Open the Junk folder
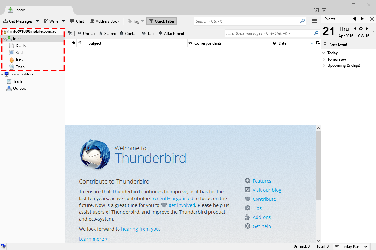 pyautogui.click(x=19, y=60)
